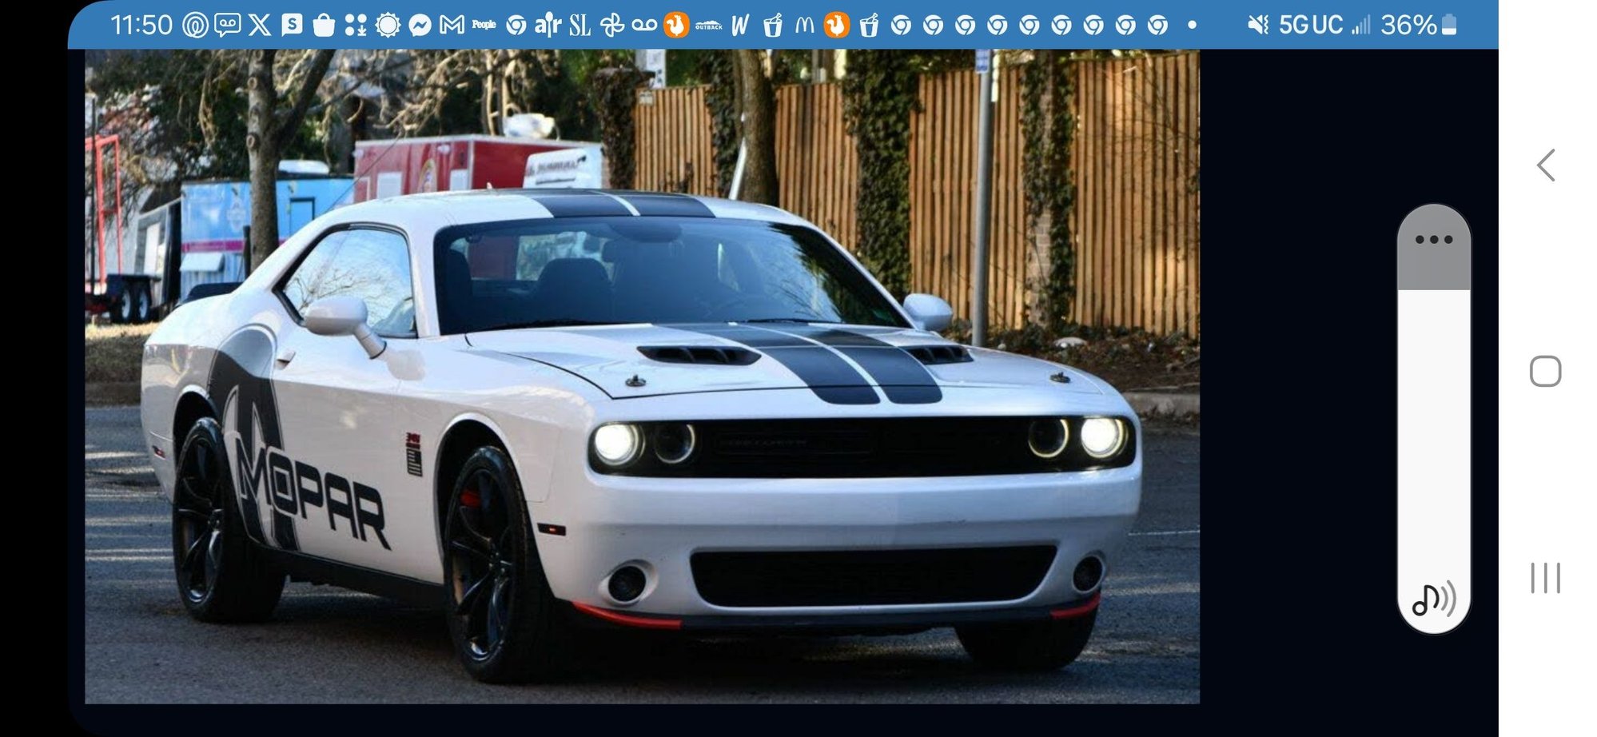Viewport: 1597px width, 737px height.
Task: Tap the W notification icon
Action: (740, 26)
